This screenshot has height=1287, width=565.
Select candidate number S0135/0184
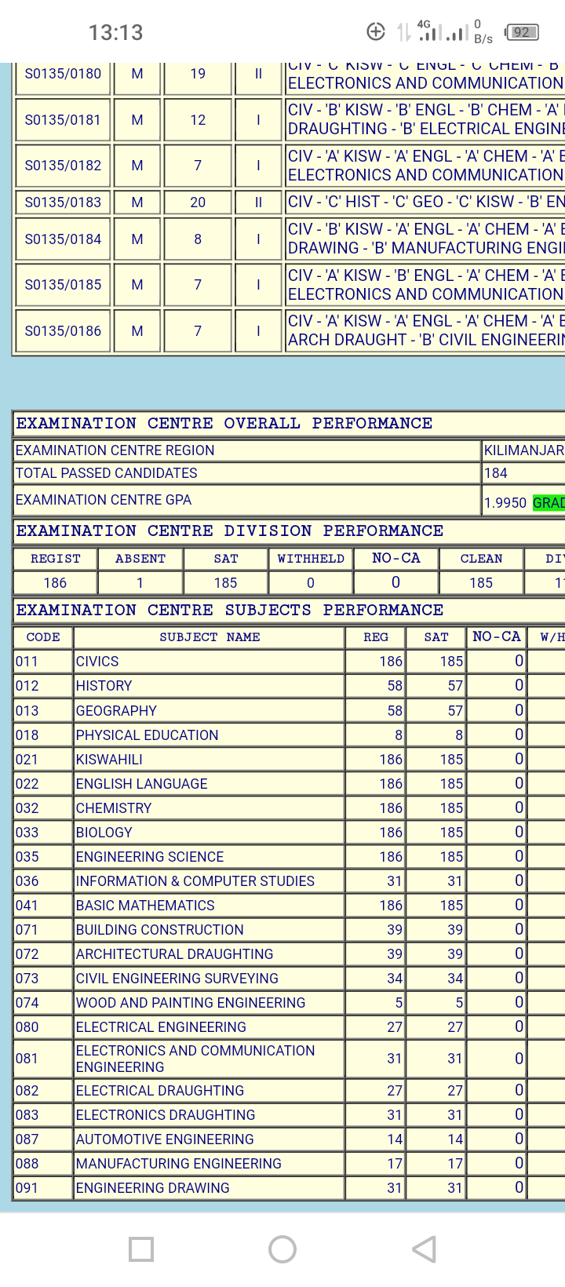click(x=63, y=239)
